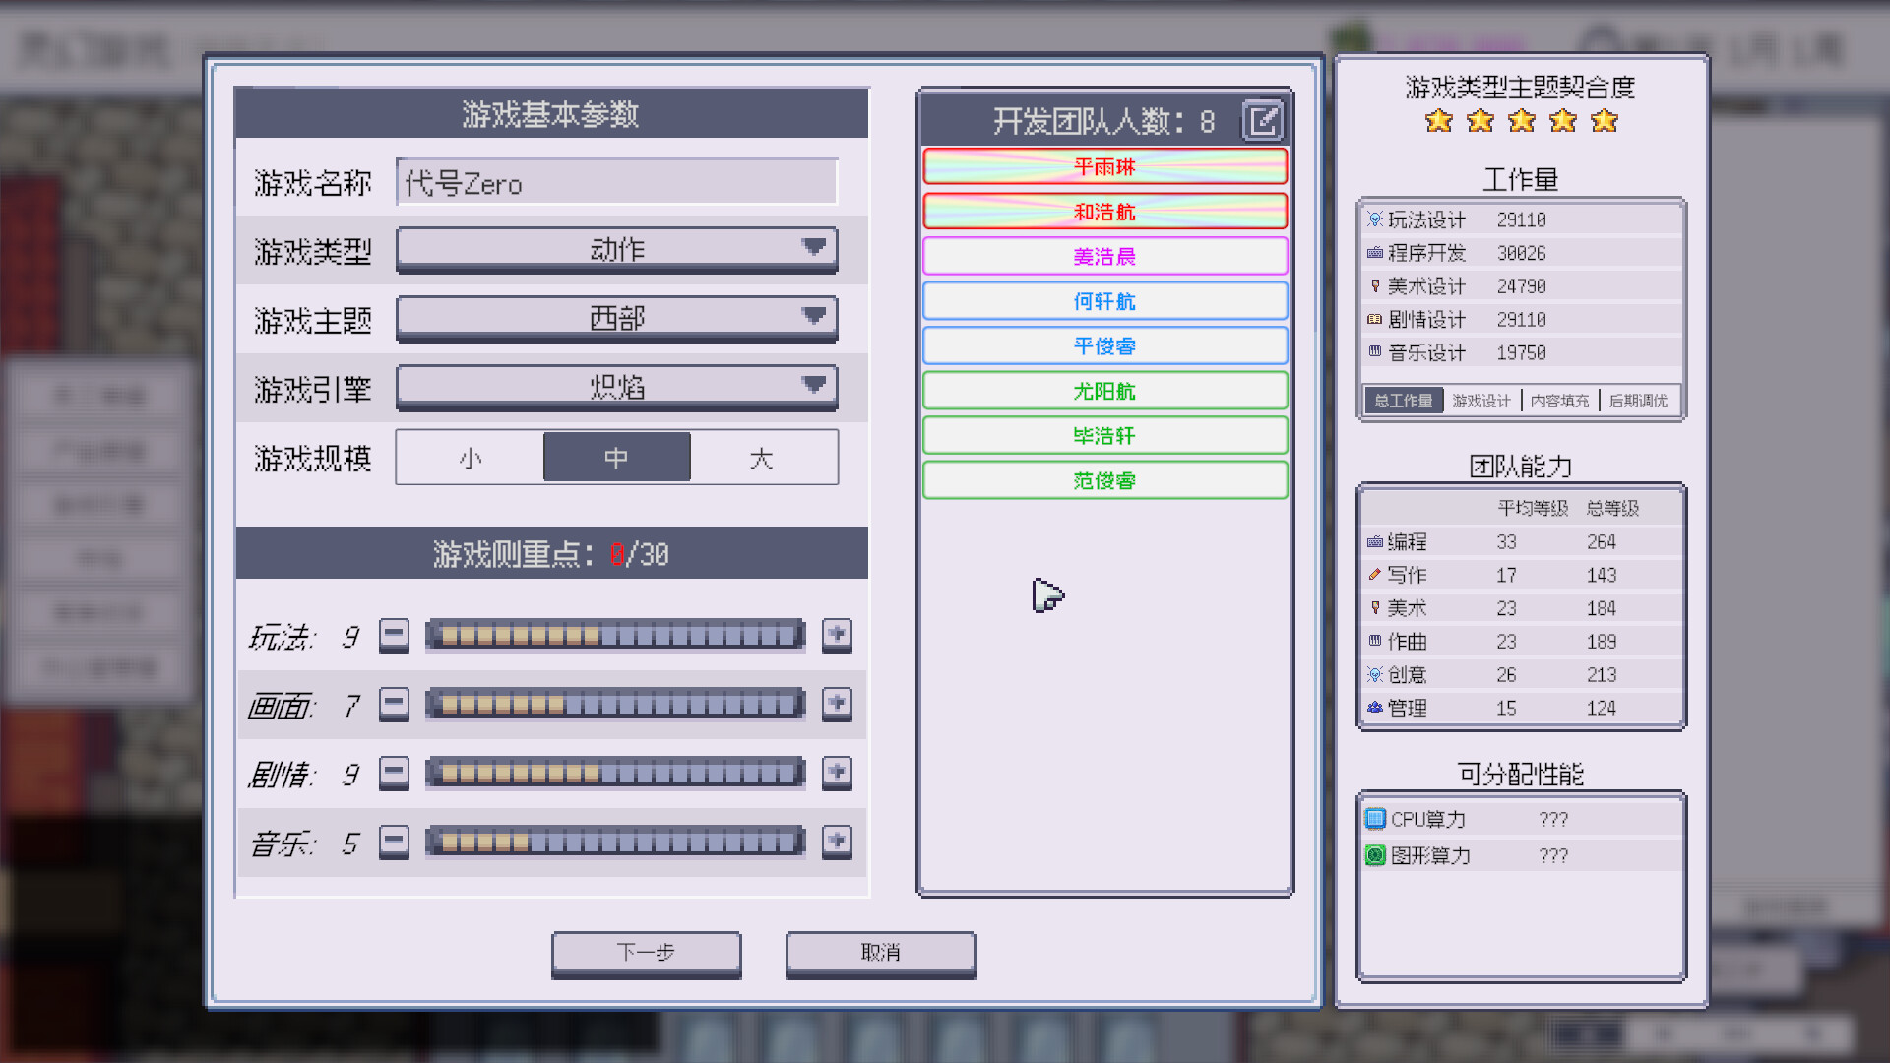This screenshot has height=1063, width=1890.
Task: Click the 音乐设计 music icon in 工作量
Action: (x=1375, y=352)
